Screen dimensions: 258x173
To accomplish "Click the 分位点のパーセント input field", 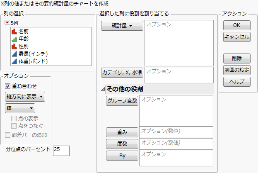I will (x=61, y=150).
